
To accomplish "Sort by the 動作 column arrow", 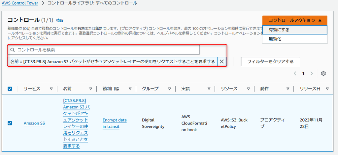I will pos(288,89).
